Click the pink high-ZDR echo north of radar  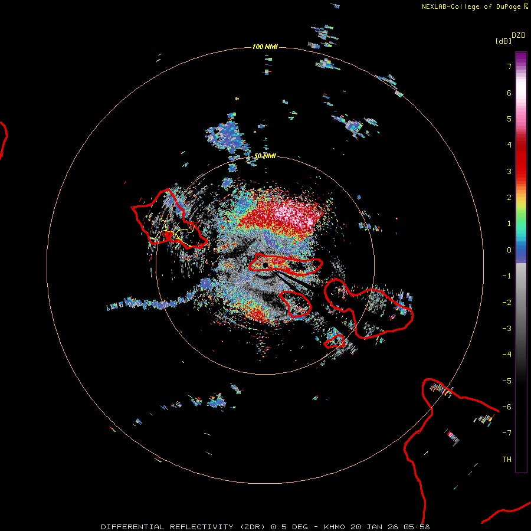tap(294, 214)
